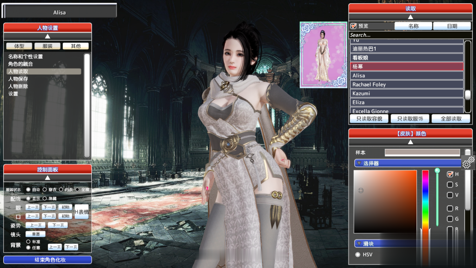Screen dimensions: 476x268
Task: Collapse the 读取 panel using its arrow
Action: point(410,17)
